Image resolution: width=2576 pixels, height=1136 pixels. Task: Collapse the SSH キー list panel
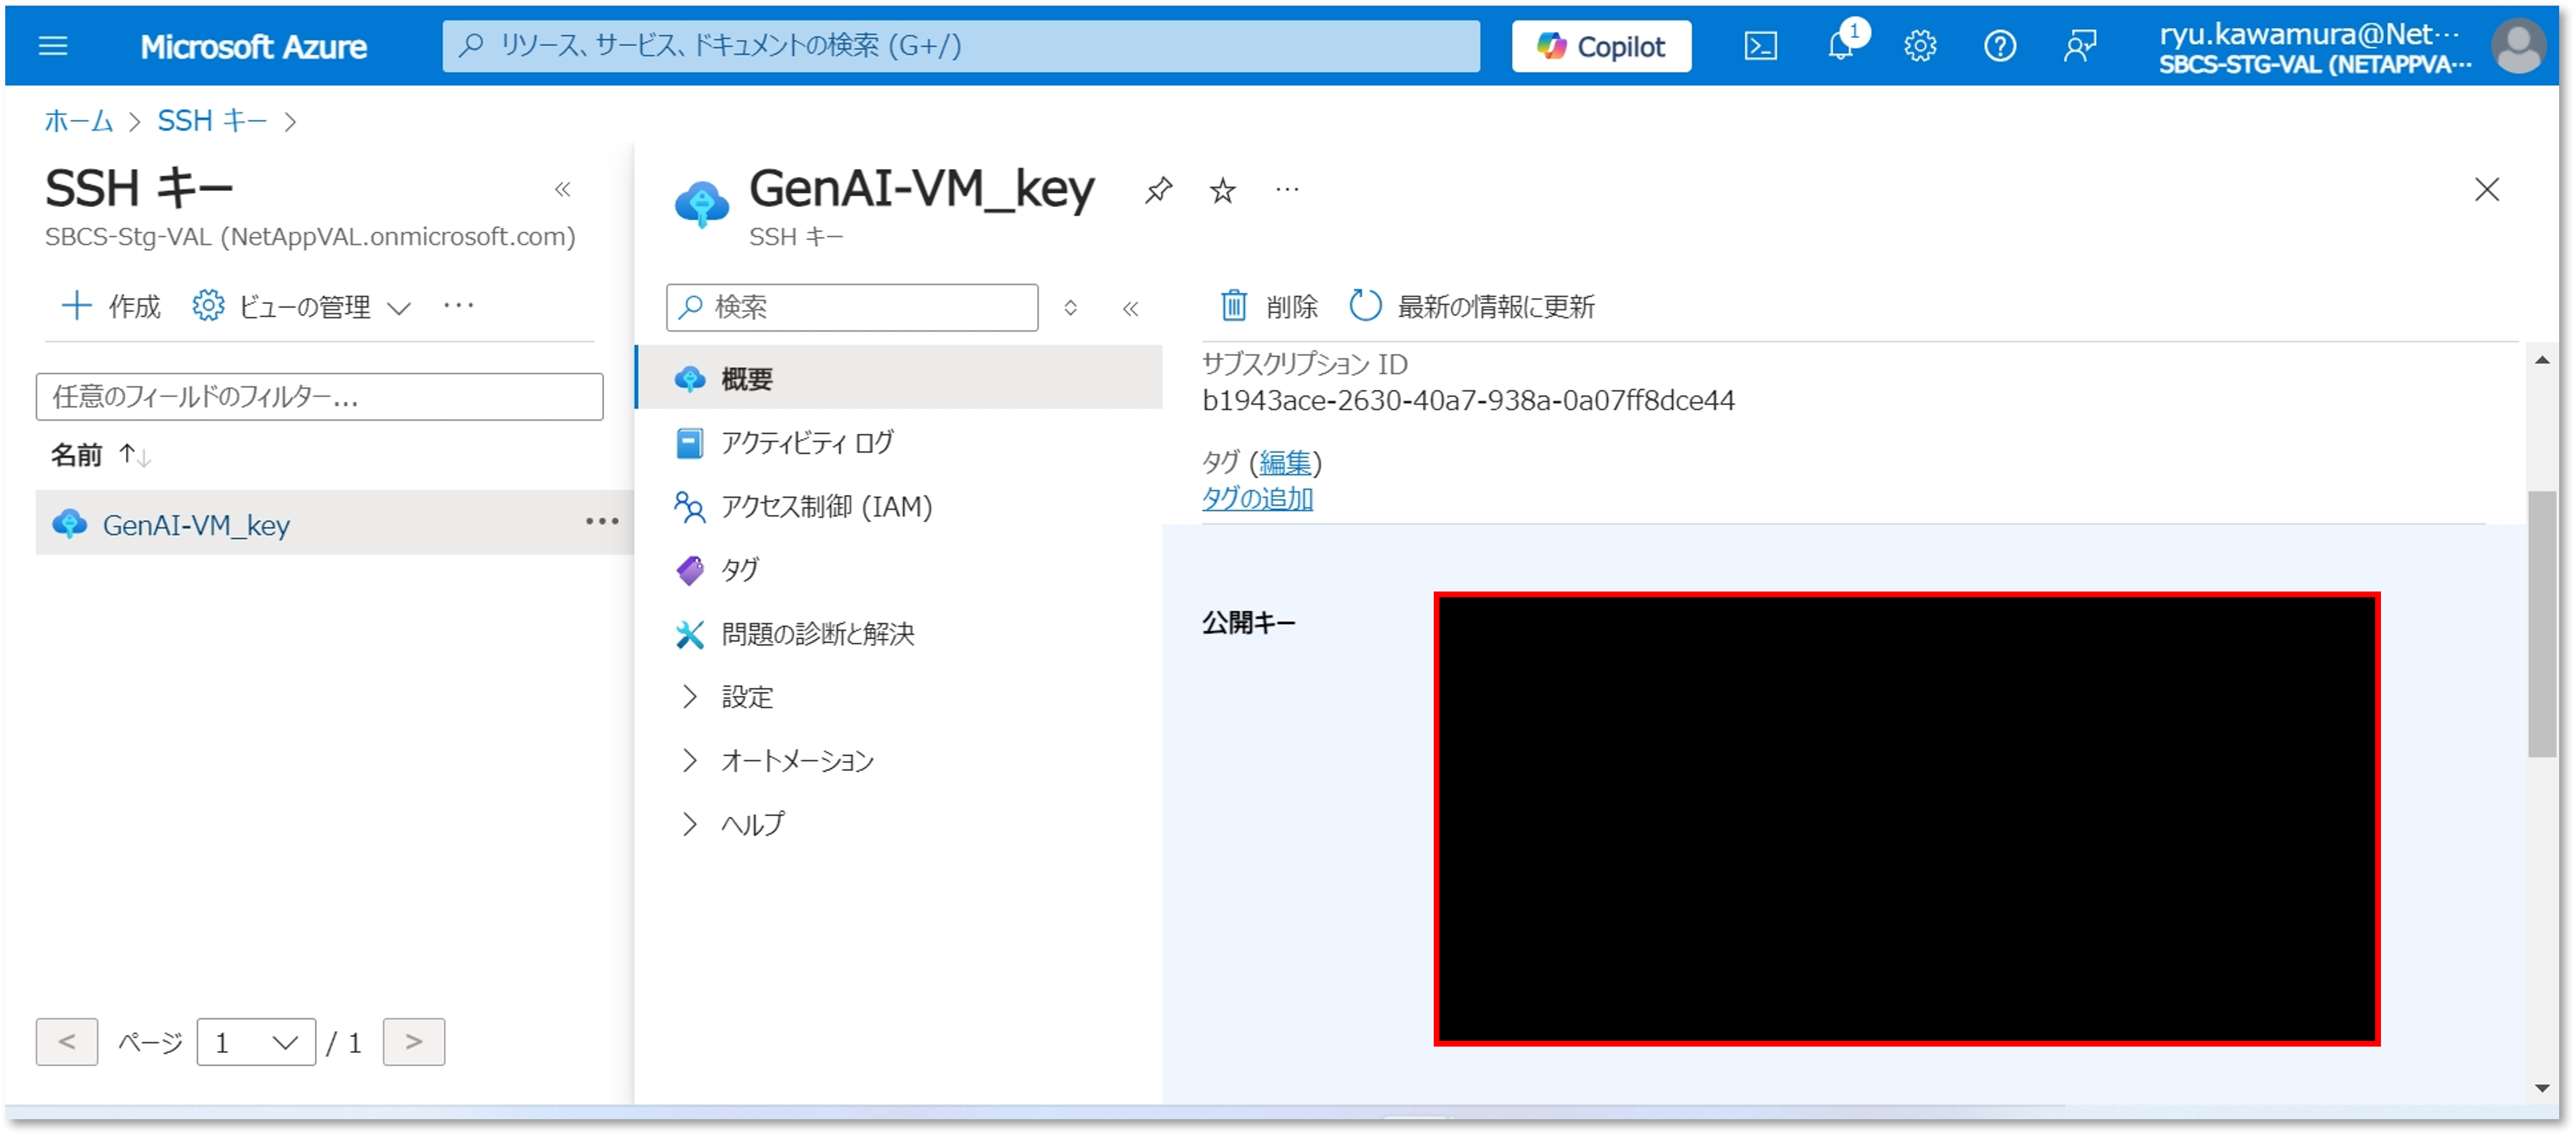pyautogui.click(x=563, y=189)
